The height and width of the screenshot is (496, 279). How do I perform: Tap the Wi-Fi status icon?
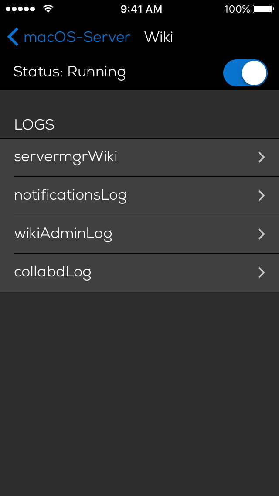pyautogui.click(x=48, y=9)
